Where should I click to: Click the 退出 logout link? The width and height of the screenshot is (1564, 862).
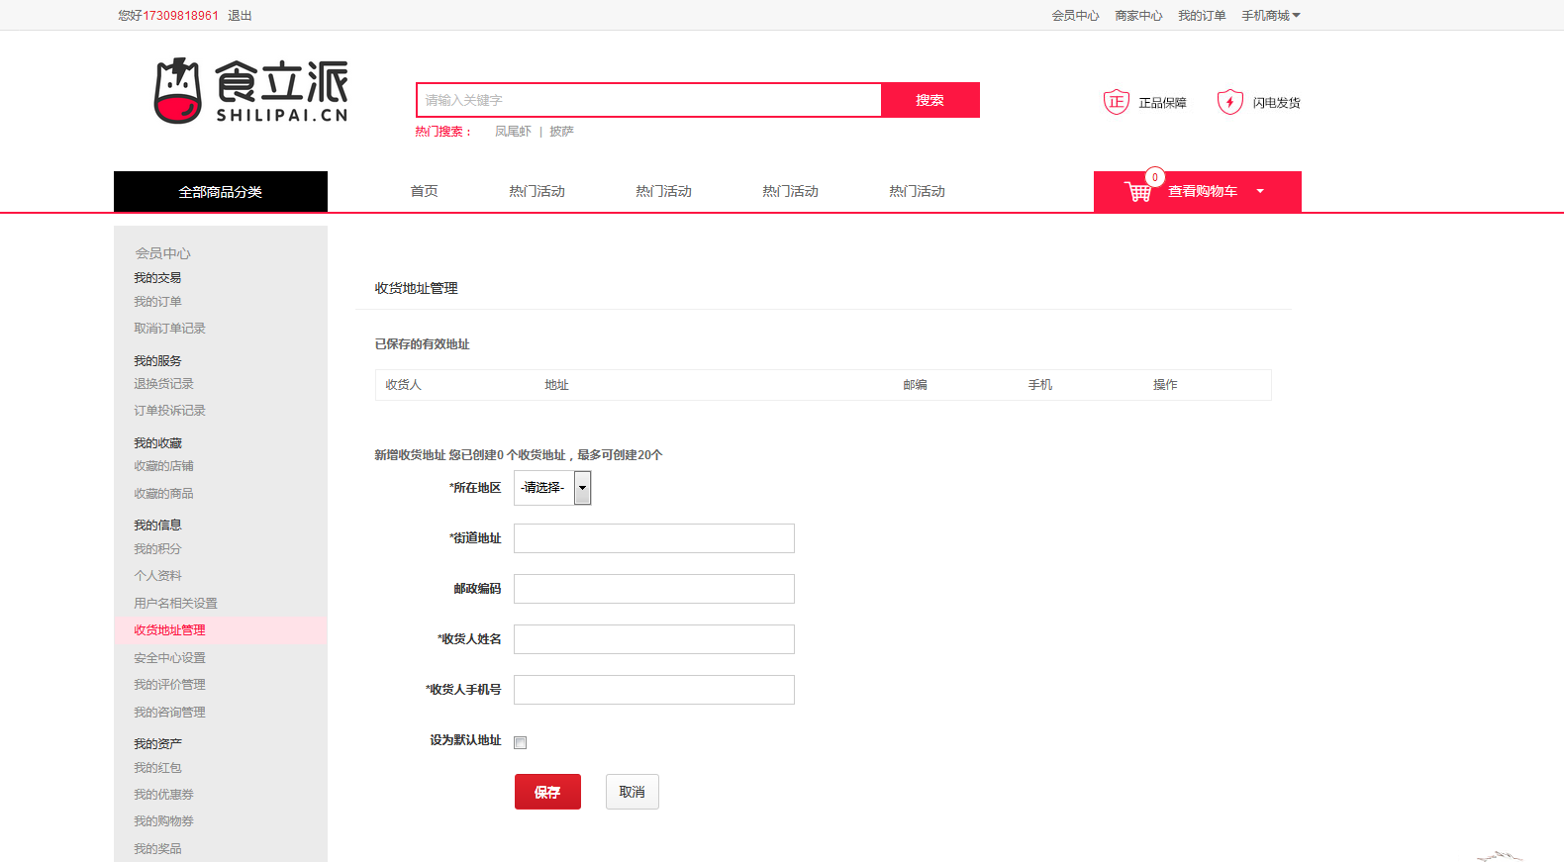240,16
